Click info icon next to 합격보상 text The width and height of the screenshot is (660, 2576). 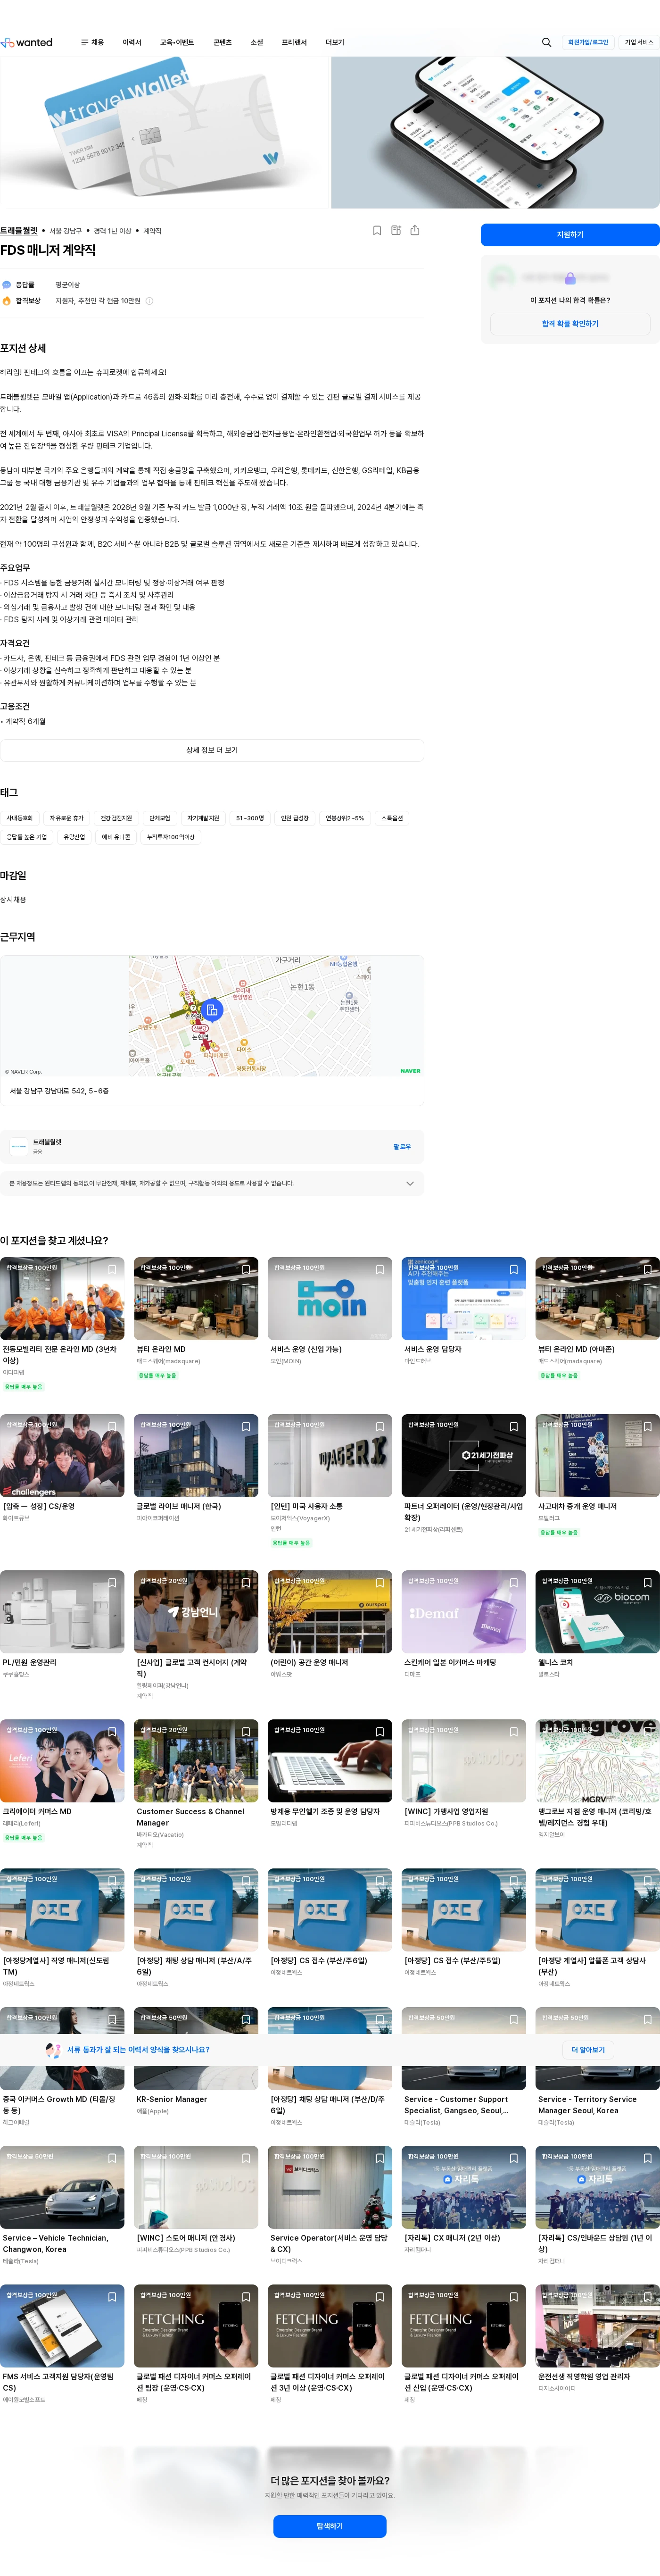pyautogui.click(x=150, y=300)
